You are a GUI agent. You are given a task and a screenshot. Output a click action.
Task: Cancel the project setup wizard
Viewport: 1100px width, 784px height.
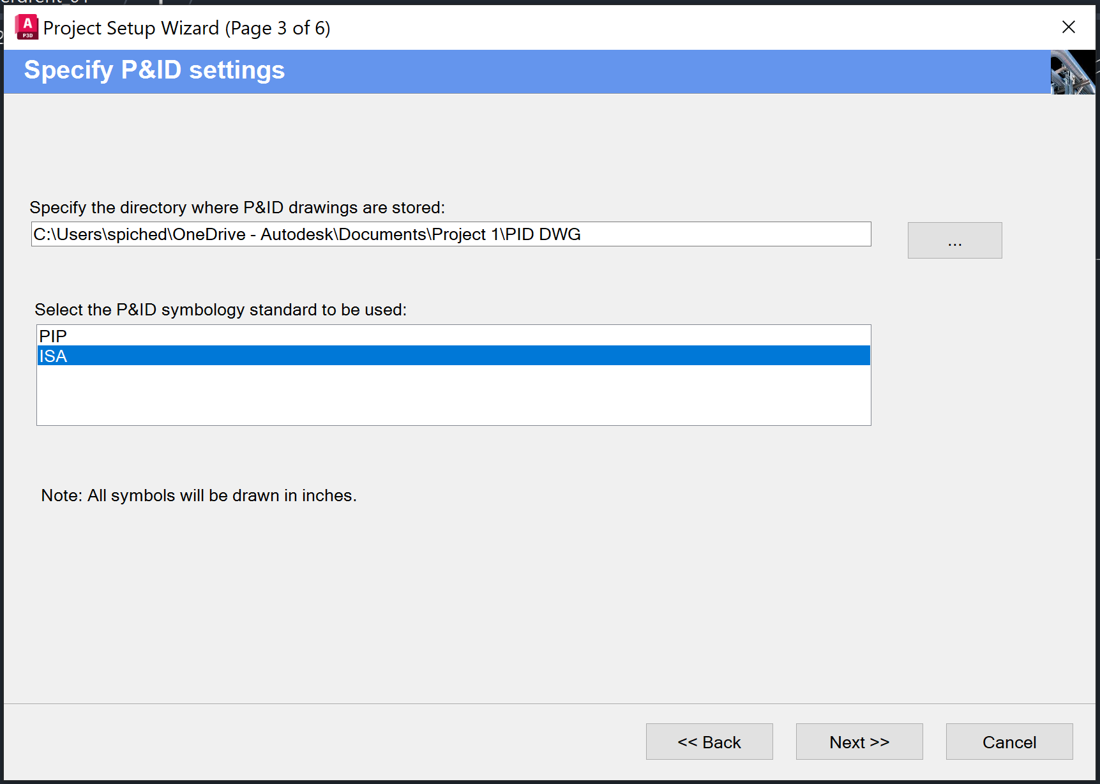(x=1009, y=742)
